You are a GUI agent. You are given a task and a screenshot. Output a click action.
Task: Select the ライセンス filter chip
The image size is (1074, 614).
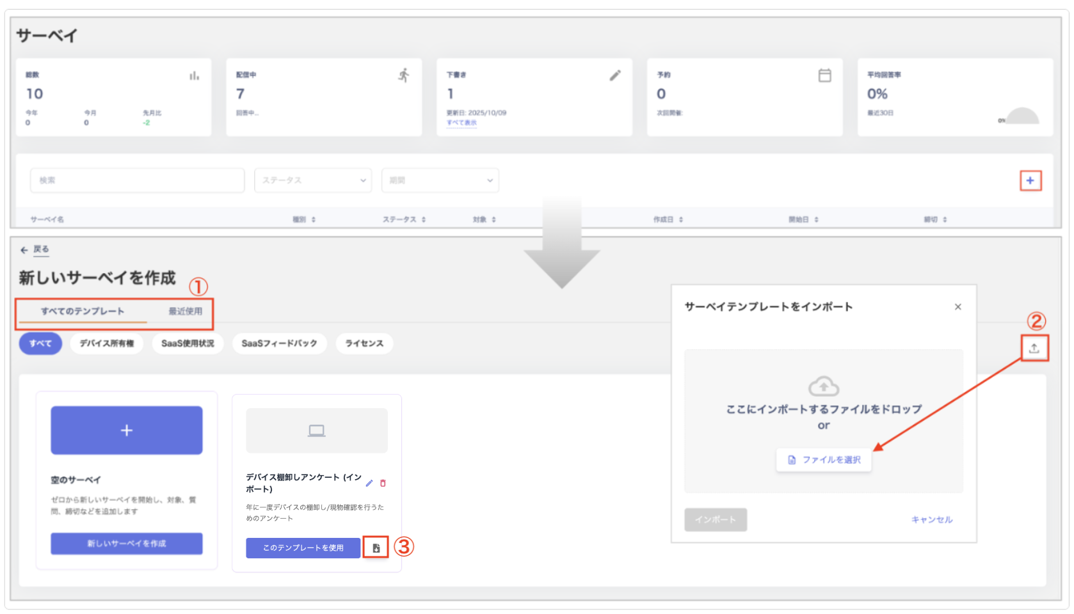click(x=364, y=343)
